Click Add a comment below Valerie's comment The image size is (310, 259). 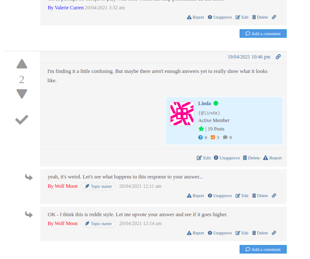point(263,33)
